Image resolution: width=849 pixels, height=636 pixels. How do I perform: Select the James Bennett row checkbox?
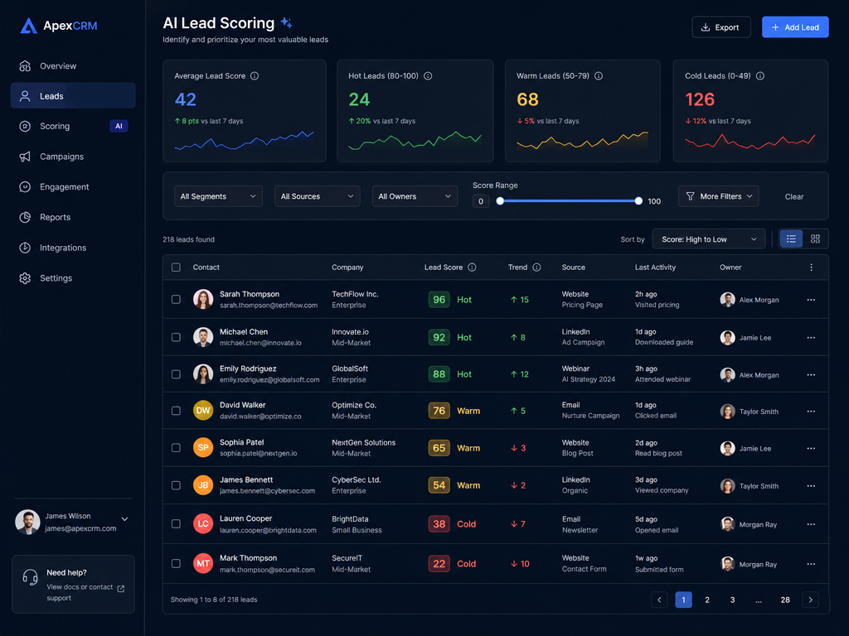click(x=176, y=485)
